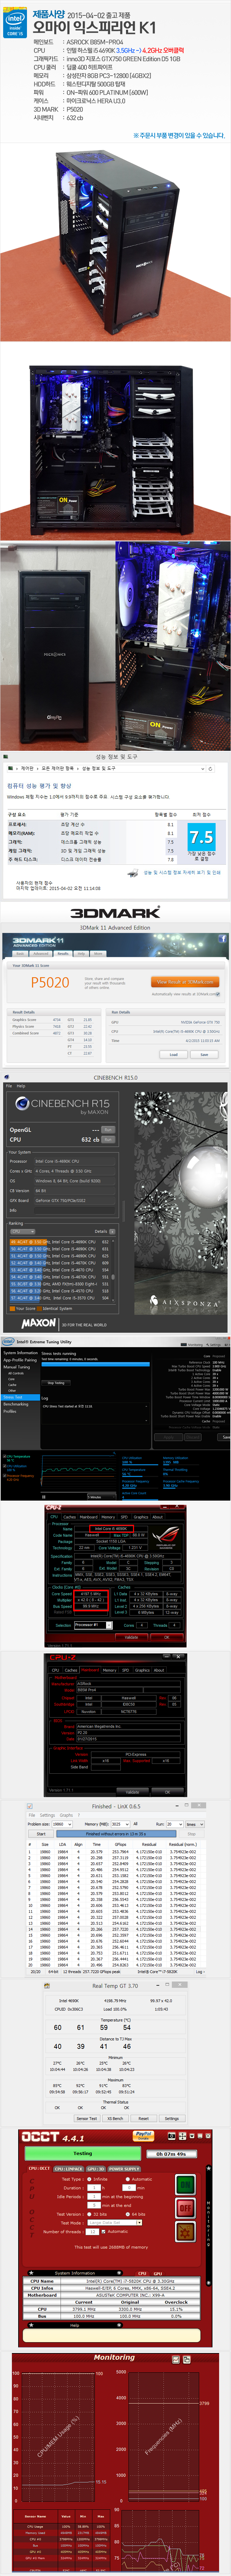Click Reset in Real Temp GT
231x2576 pixels.
pos(143,2118)
